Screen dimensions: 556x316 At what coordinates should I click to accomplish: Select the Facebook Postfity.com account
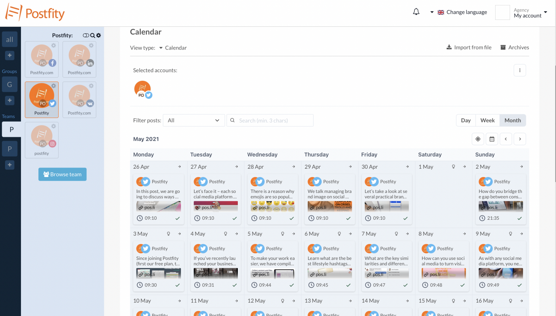42,59
